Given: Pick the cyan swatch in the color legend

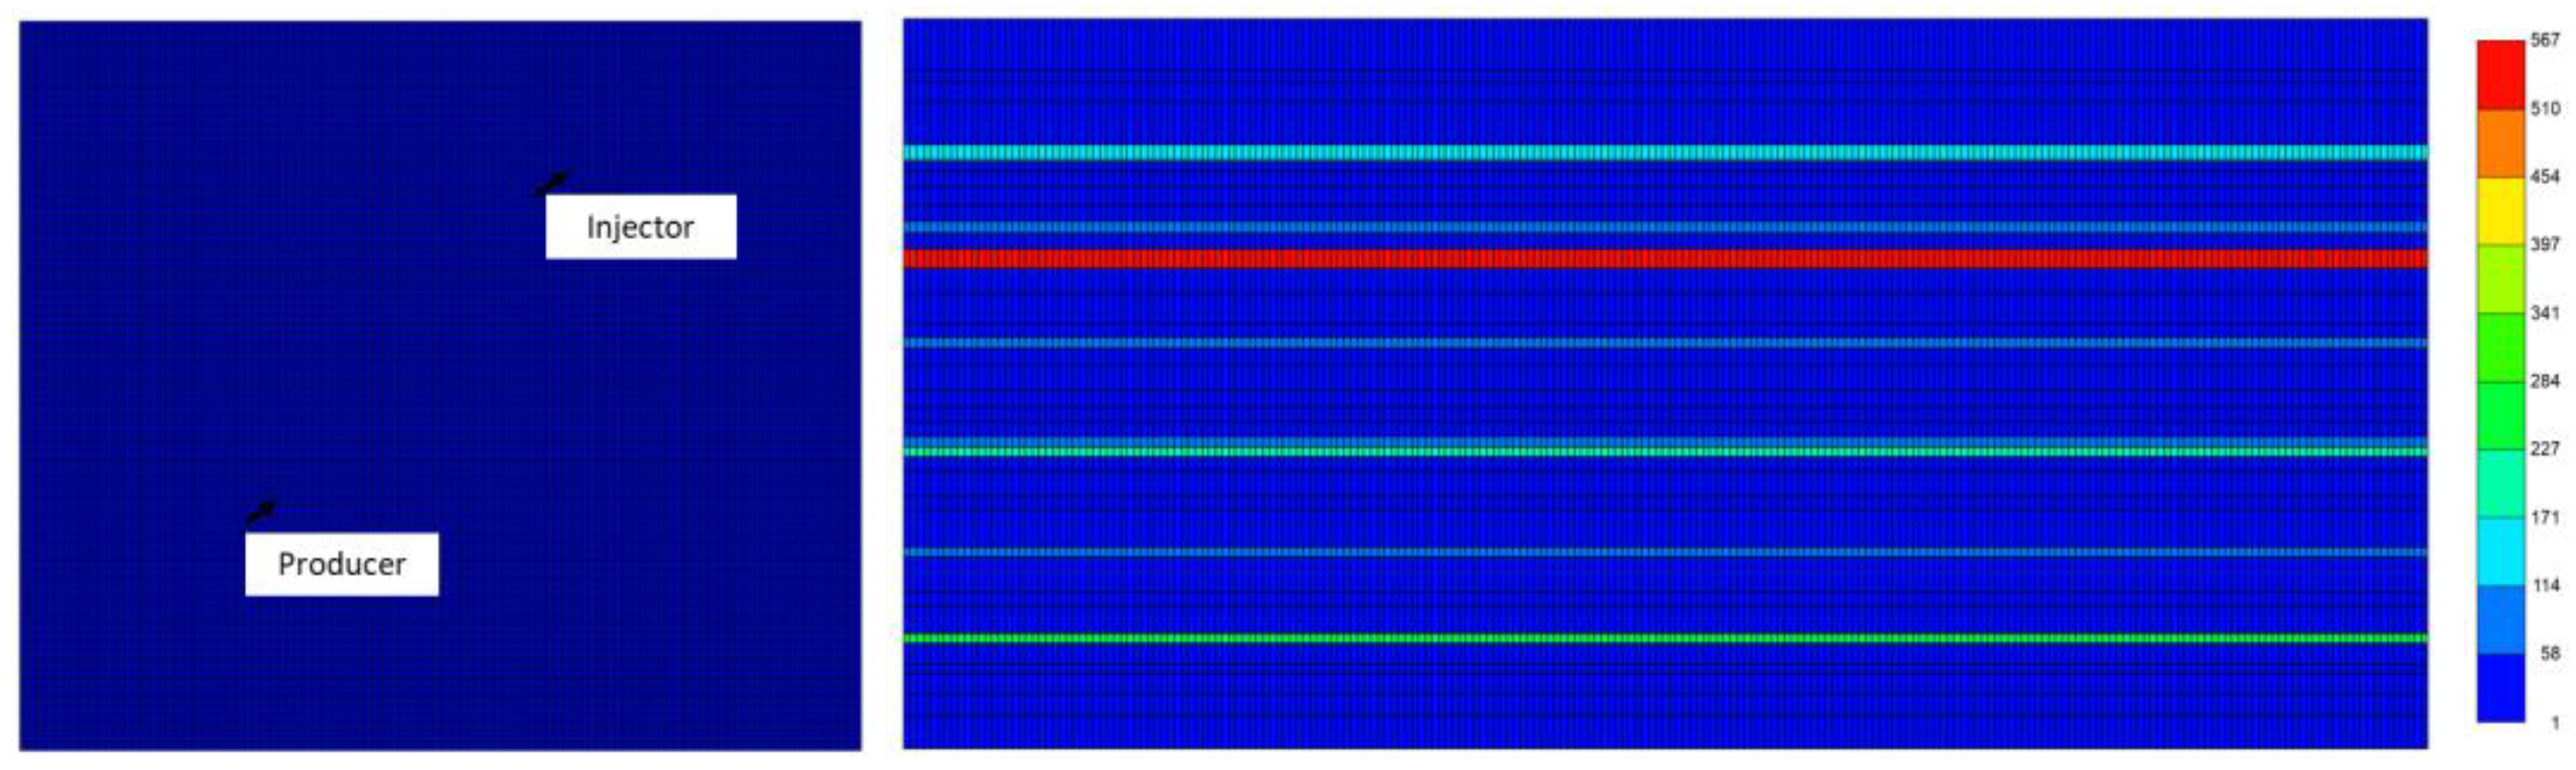Looking at the screenshot, I should tap(2500, 551).
